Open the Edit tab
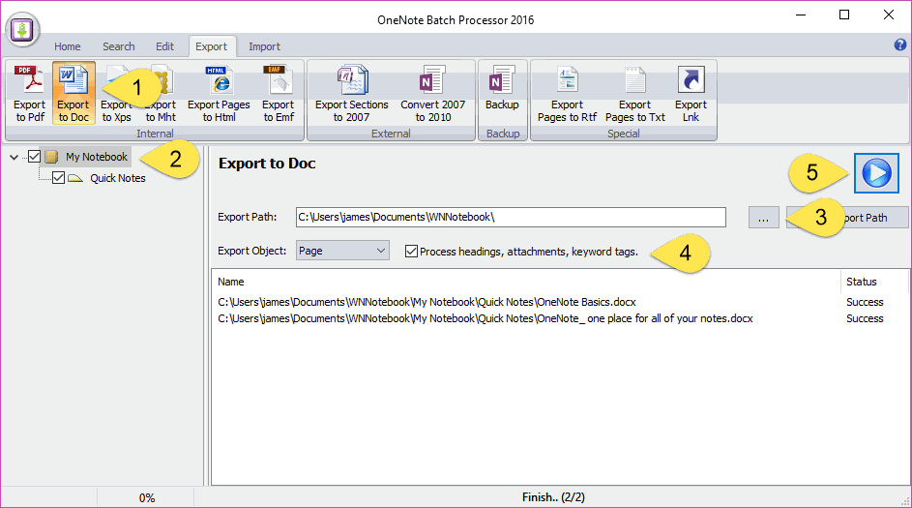The width and height of the screenshot is (912, 508). [164, 46]
